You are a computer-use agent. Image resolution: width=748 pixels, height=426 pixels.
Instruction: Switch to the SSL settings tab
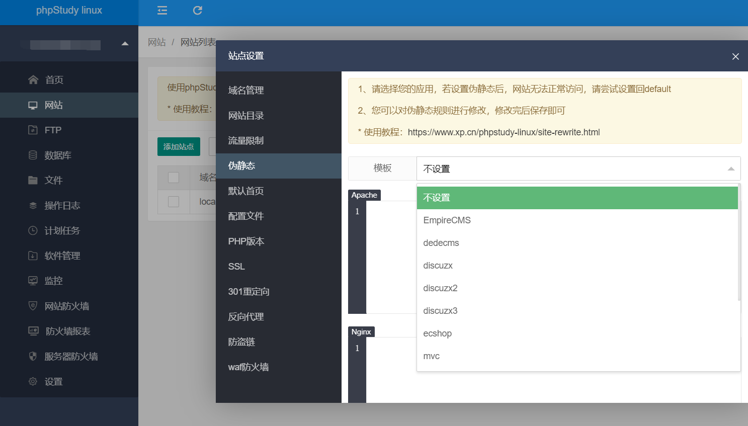click(x=236, y=267)
